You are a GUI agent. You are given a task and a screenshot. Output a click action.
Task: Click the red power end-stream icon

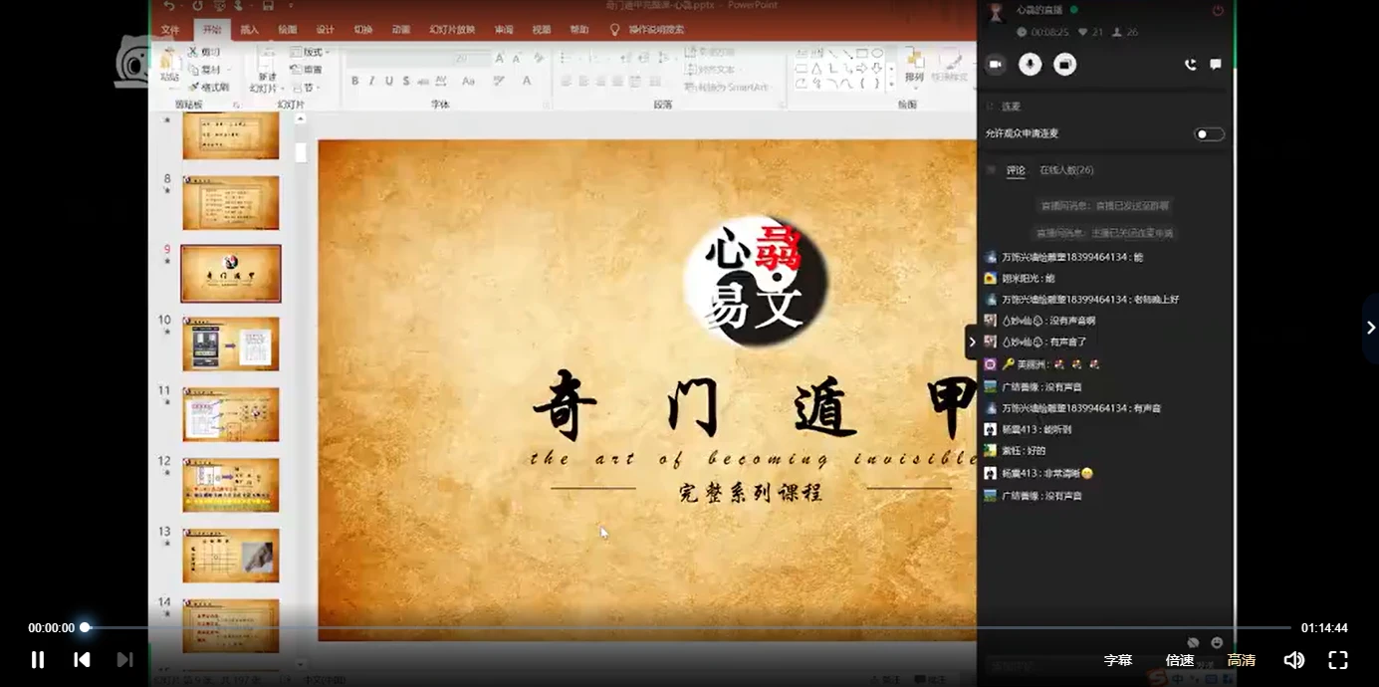click(x=1218, y=10)
